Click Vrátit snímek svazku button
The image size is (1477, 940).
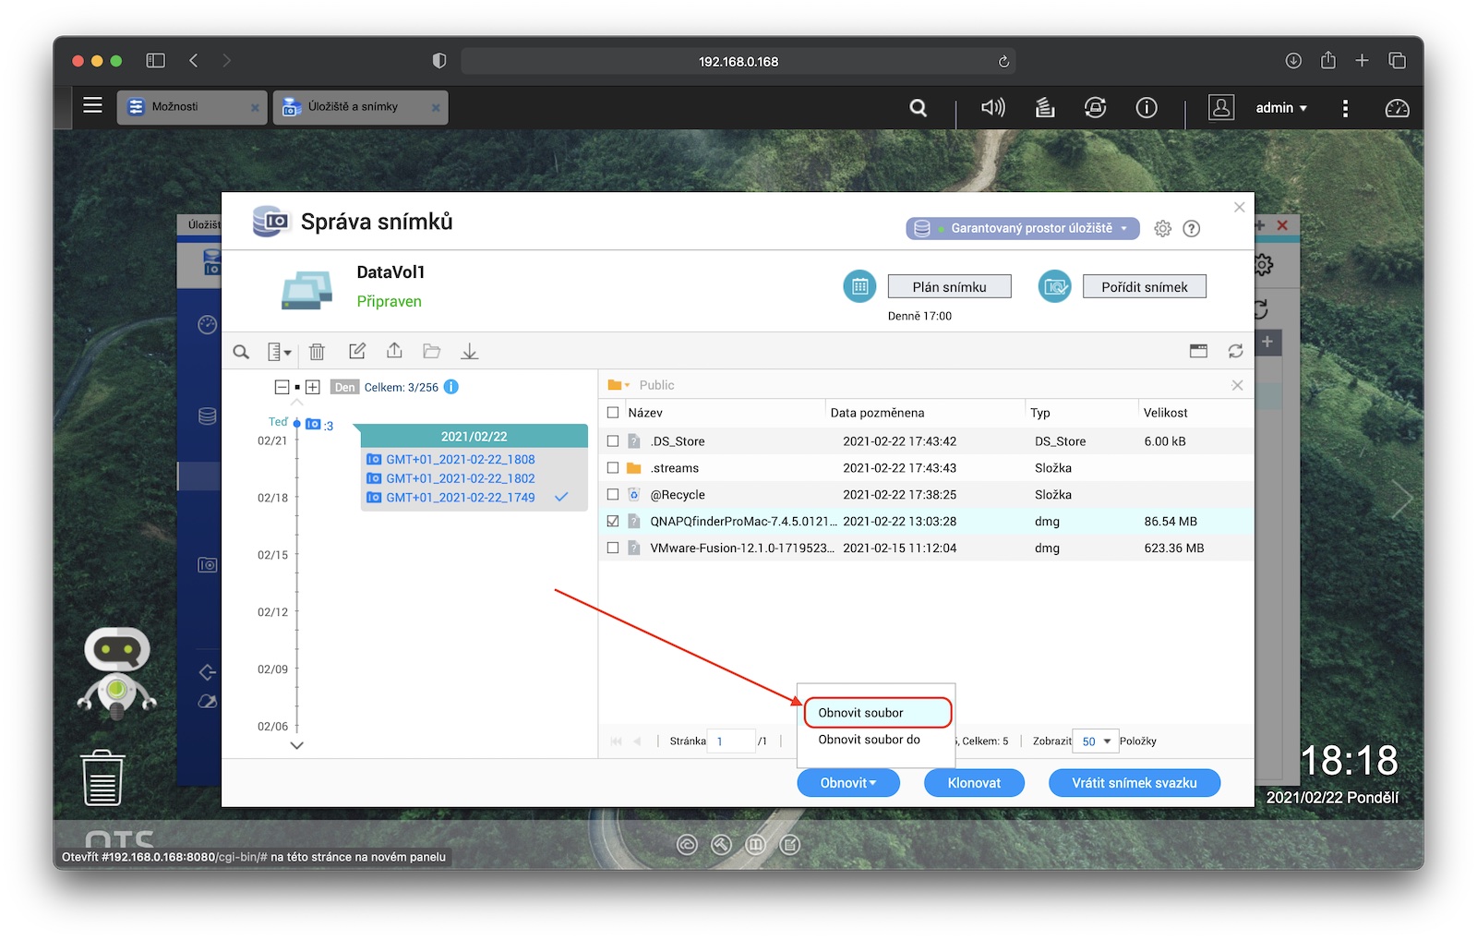pyautogui.click(x=1135, y=783)
